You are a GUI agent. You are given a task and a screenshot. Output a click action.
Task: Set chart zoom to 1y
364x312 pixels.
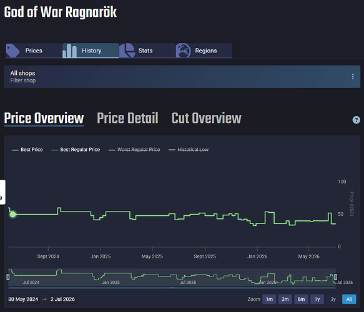point(317,300)
